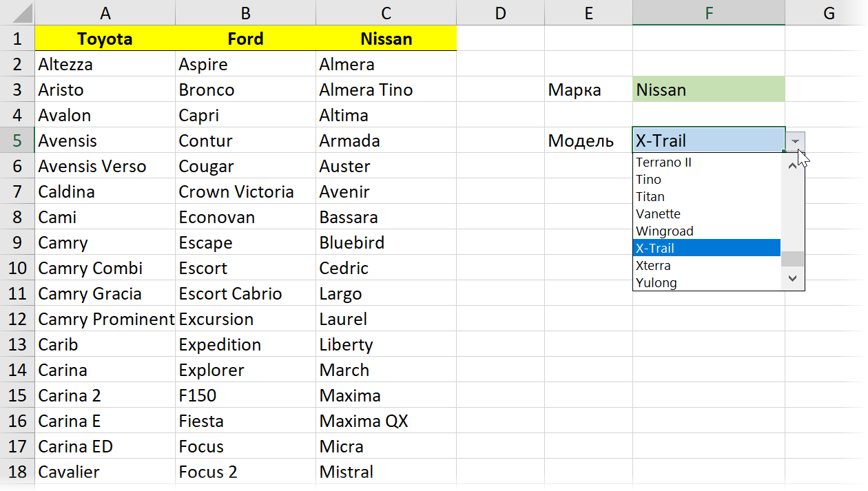Pick Titan from the dropdown options
Screen dimensions: 868x491
[x=650, y=197]
